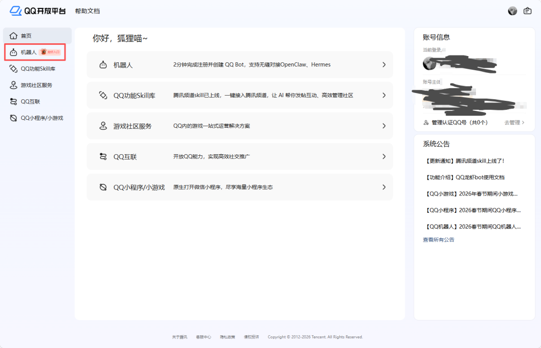The width and height of the screenshot is (541, 348).
Task: Click the greeting 你好，狐狸喵~
Action: pyautogui.click(x=120, y=38)
